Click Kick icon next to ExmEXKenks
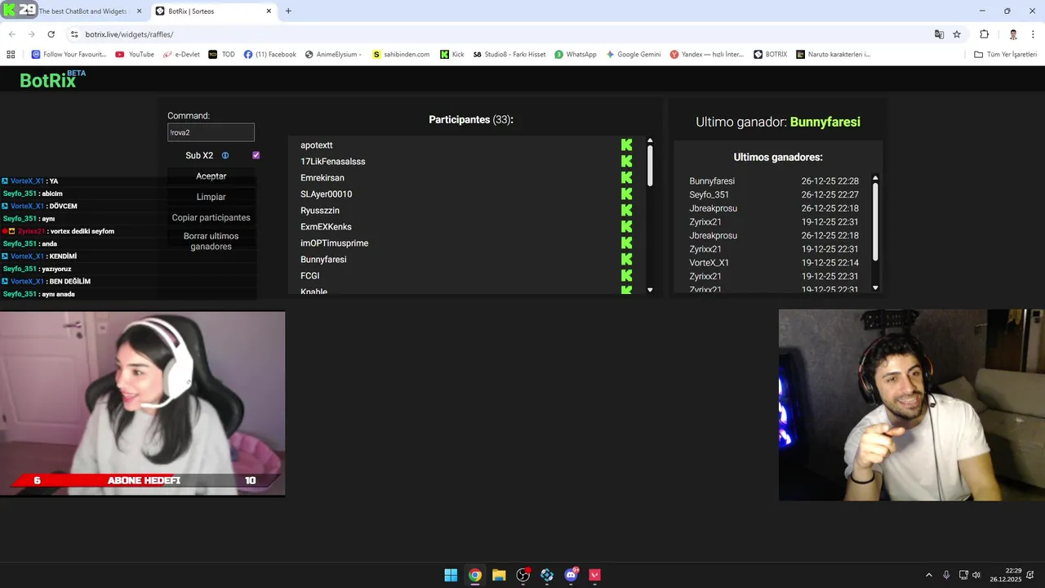The image size is (1045, 588). tap(626, 226)
